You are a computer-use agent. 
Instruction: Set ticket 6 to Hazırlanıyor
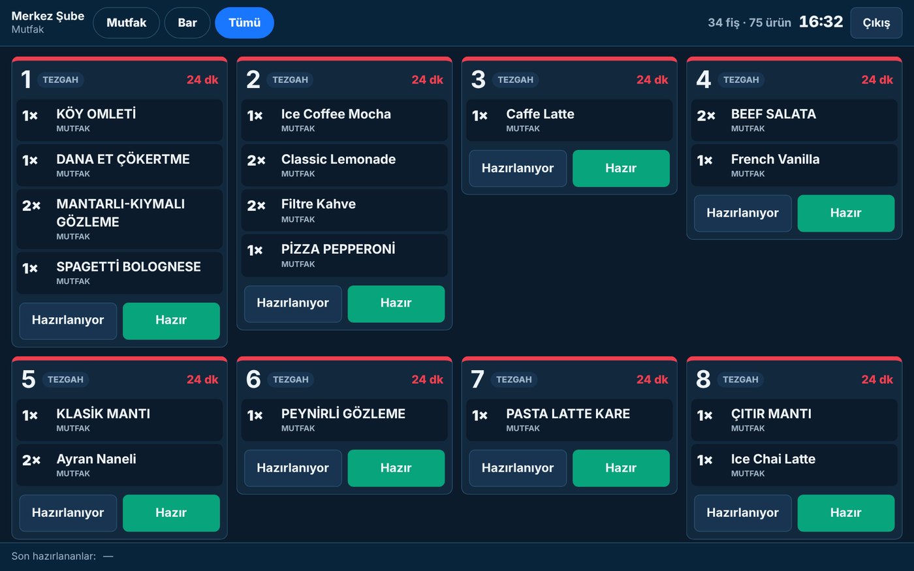[292, 468]
